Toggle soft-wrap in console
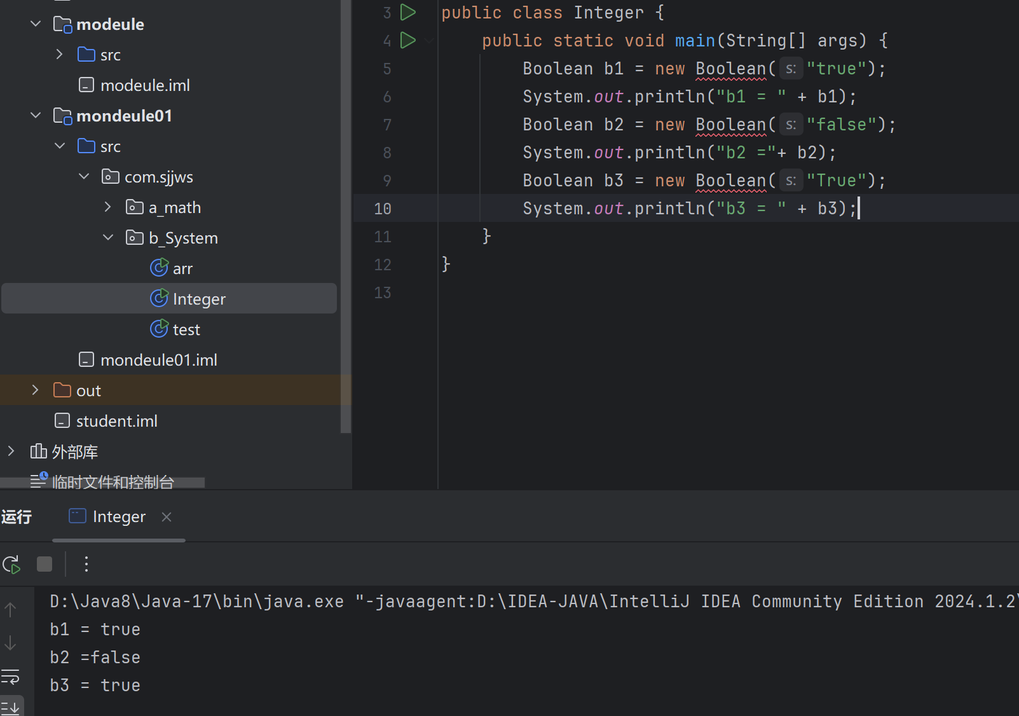 [10, 677]
